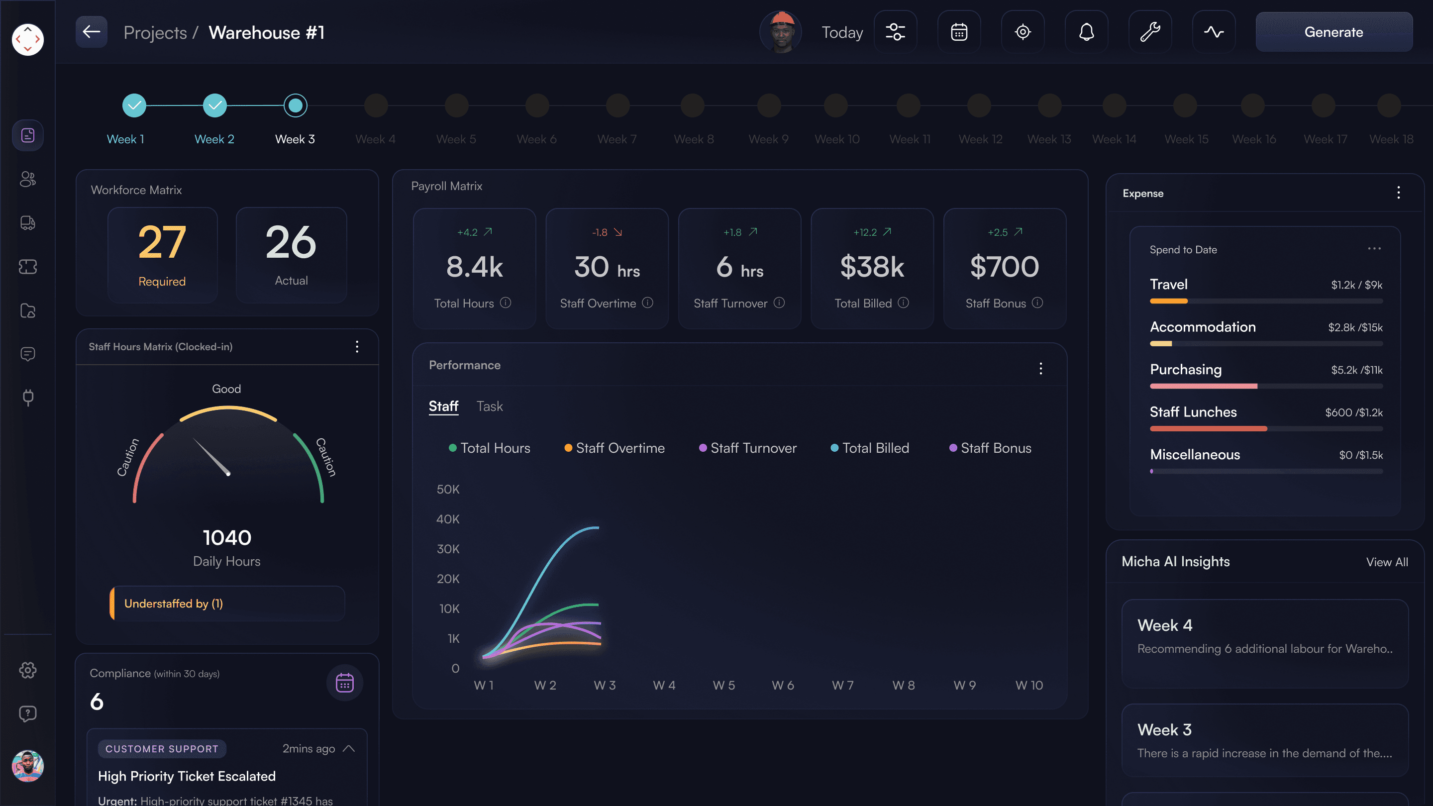Image resolution: width=1433 pixels, height=806 pixels.
Task: Open the filter sliders icon
Action: pos(896,32)
